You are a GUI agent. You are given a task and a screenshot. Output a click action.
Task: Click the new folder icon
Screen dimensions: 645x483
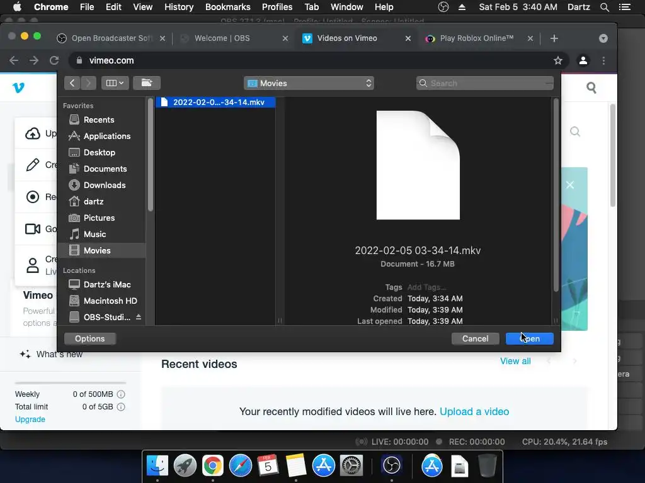pyautogui.click(x=147, y=83)
